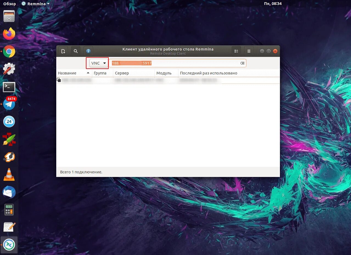The image size is (351, 255).
Task: Click the Remmina icon in the dock
Action: tap(9, 245)
